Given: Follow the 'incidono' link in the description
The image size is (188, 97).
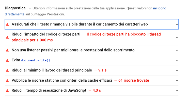Looking at the screenshot, I should tap(160, 8).
